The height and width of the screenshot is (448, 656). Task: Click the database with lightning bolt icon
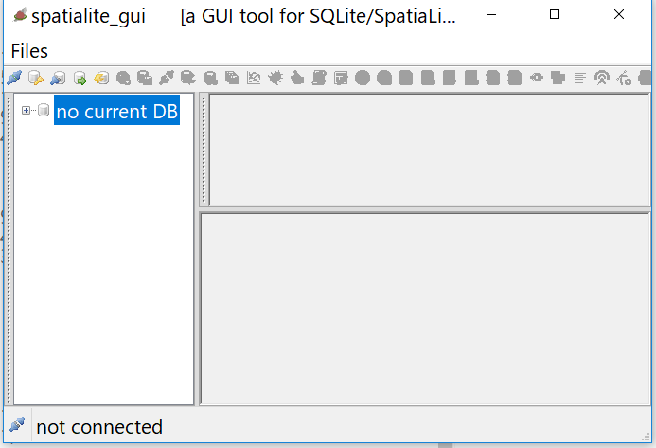pos(101,78)
